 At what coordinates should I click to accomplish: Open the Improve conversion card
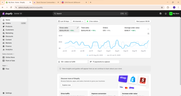point(104,93)
